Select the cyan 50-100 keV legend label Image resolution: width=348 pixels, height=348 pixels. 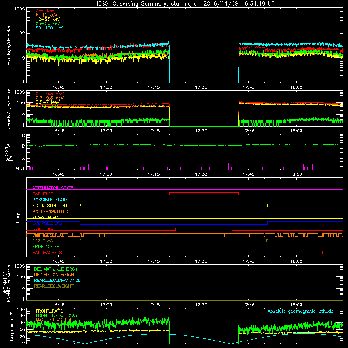pos(49,28)
